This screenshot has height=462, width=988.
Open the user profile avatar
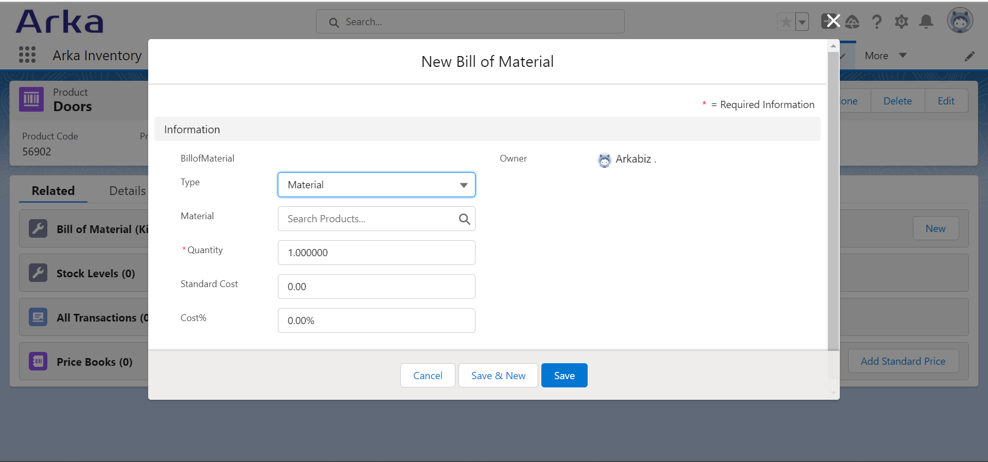(960, 21)
